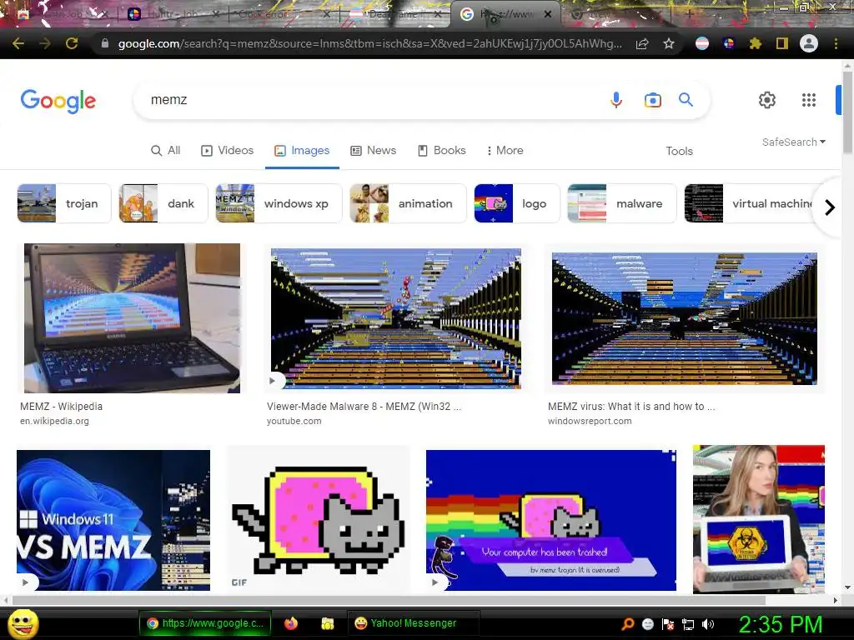Search by image with the camera icon
Image resolution: width=854 pixels, height=640 pixels.
652,100
